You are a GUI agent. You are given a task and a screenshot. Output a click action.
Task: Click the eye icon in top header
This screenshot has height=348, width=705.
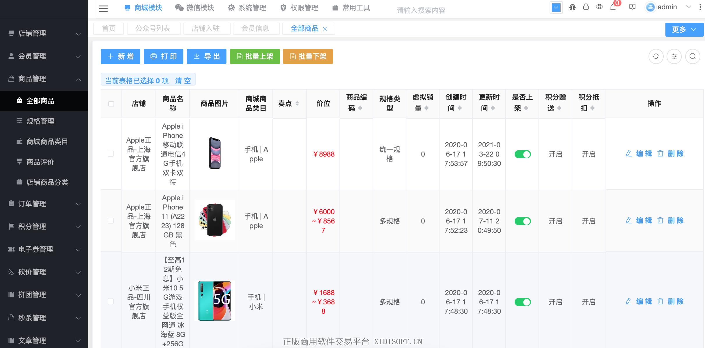coord(599,7)
